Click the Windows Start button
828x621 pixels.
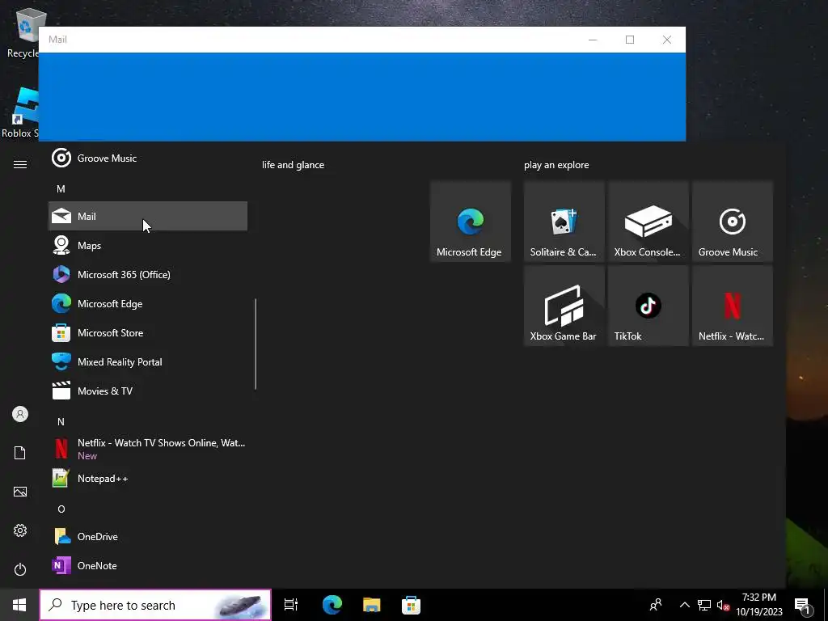point(19,605)
